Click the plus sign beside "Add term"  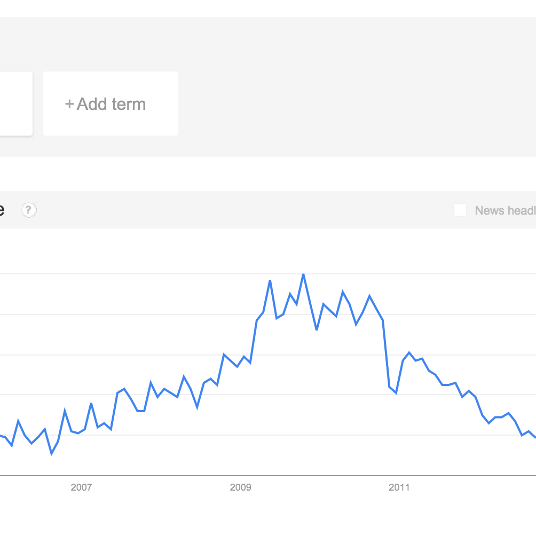click(x=69, y=104)
